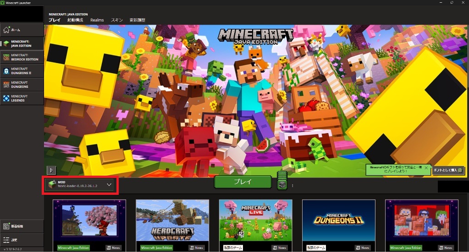
Task: Open the 更新履歴 patch notes tab
Action: (x=137, y=20)
